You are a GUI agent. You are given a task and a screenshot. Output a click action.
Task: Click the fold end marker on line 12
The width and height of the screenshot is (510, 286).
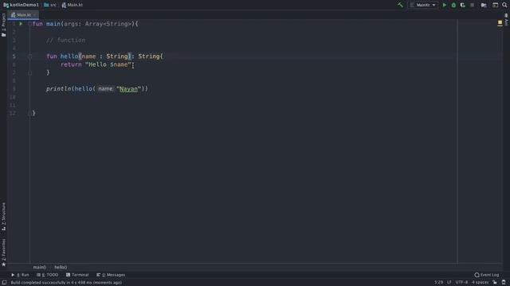pos(29,113)
